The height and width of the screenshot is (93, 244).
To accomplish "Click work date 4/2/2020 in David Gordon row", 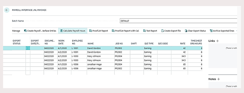I will [x=62, y=52].
